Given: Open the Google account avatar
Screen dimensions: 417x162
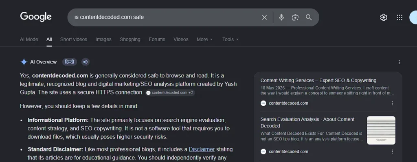Looking at the screenshot, I should [x=413, y=17].
